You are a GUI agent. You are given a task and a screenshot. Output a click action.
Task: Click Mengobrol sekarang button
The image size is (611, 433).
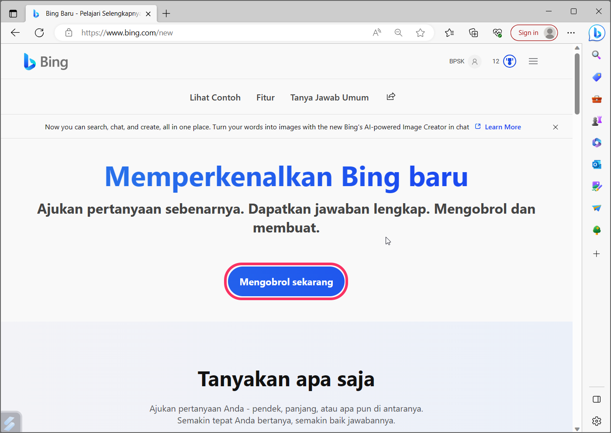[286, 282]
